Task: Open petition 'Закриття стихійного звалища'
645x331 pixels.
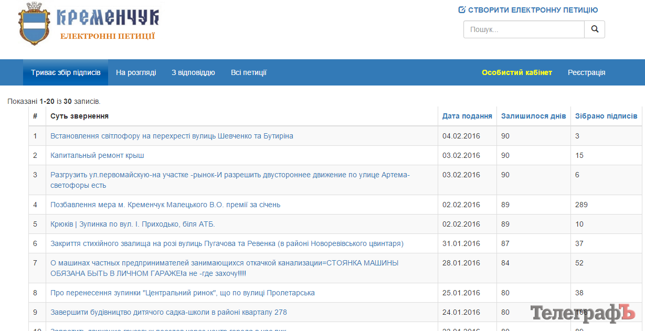Action: [227, 243]
